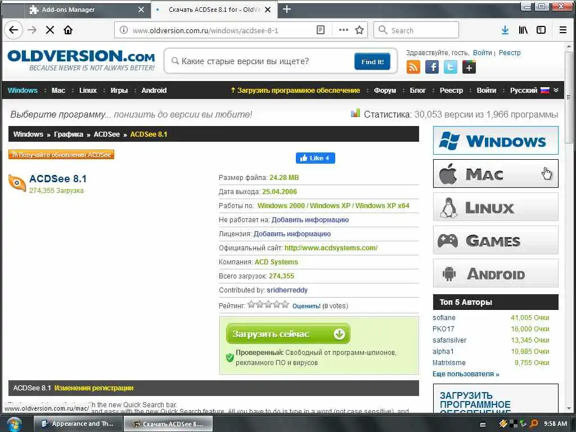Screen dimensions: 576x432
Task: Go back with the browser back arrow
Action: click(x=13, y=30)
